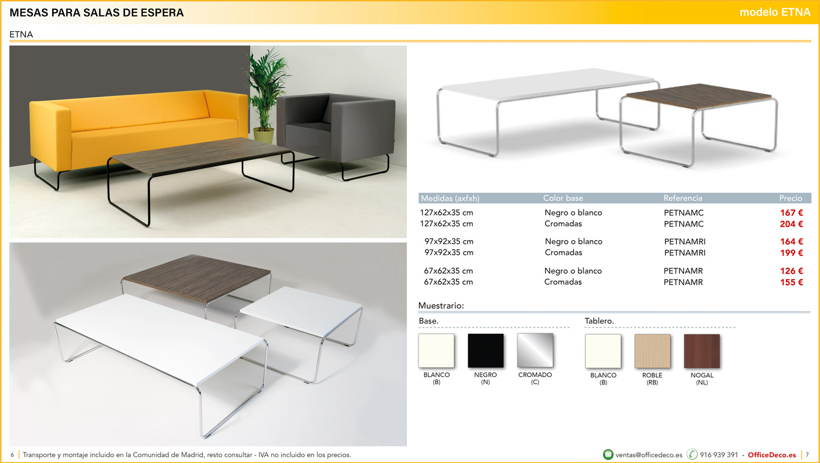Click the 'modelo ETNA' header label
This screenshot has height=463, width=820.
click(775, 13)
